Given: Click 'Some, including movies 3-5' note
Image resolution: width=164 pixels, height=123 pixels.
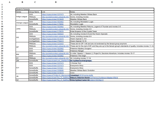Looking at the screenshot, I should pyautogui.click(x=81, y=29).
